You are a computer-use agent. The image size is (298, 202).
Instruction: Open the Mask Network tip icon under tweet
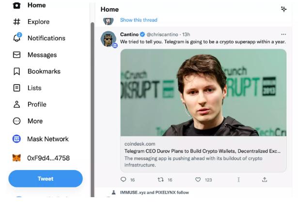[238, 180]
